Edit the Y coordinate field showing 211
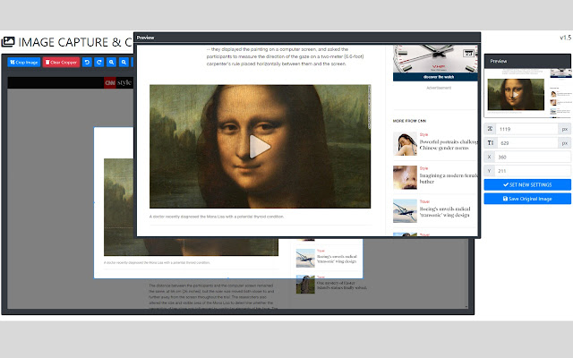Image resolution: width=573 pixels, height=358 pixels. click(533, 171)
